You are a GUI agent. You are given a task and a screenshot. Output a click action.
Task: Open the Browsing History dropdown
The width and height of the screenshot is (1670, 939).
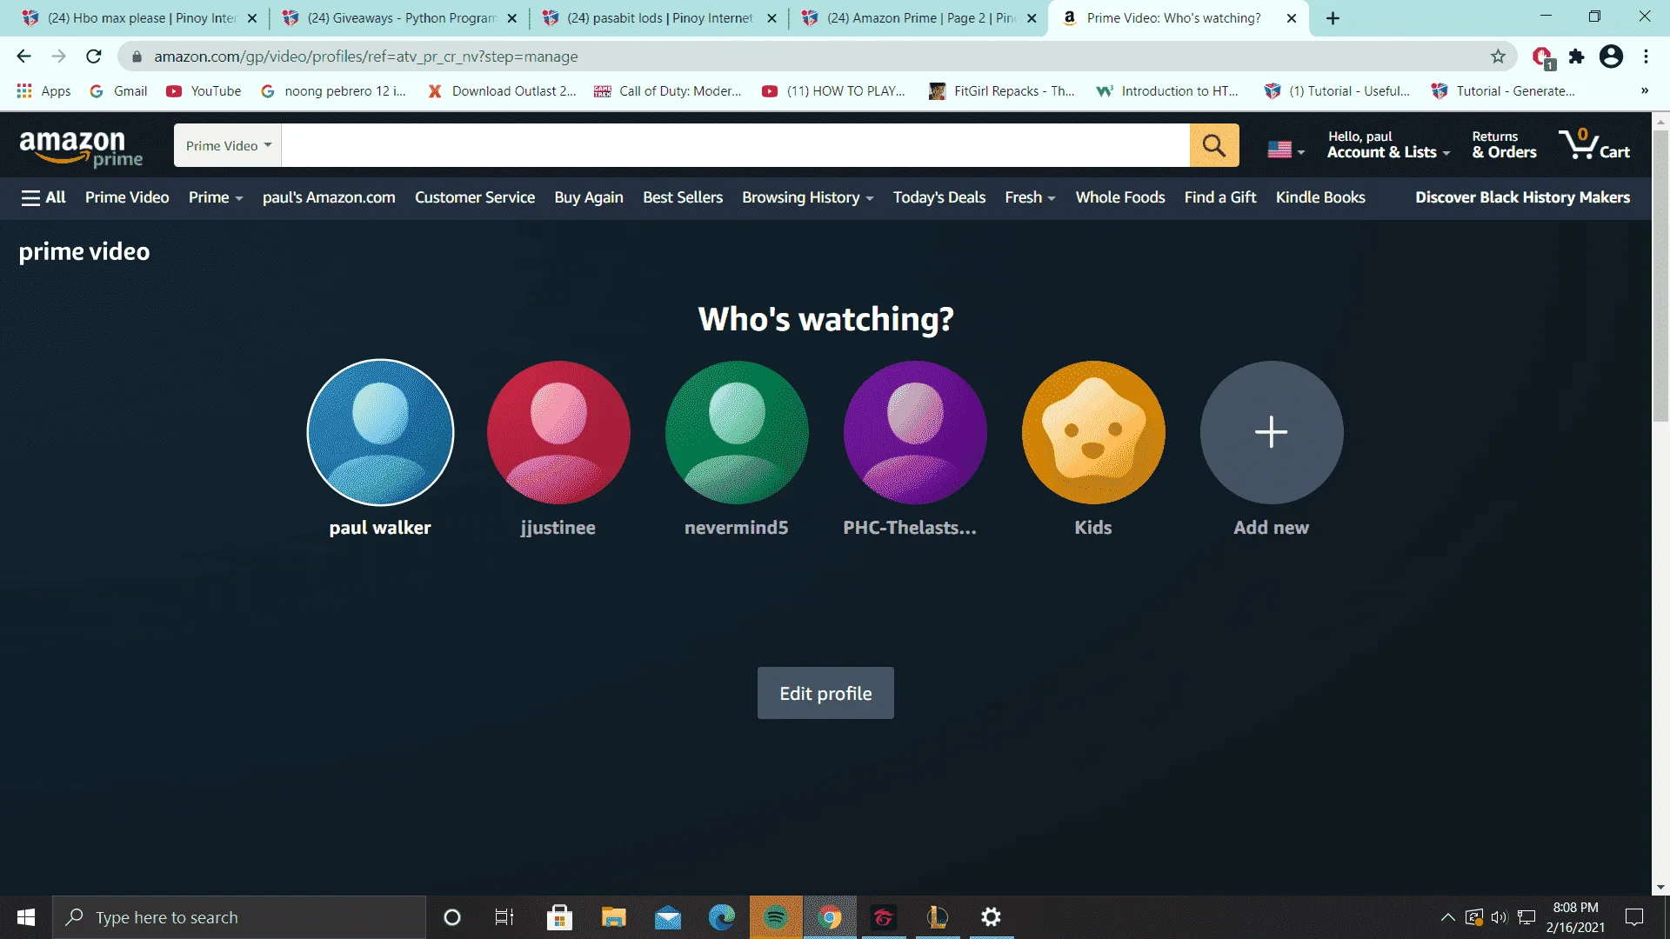pos(807,197)
